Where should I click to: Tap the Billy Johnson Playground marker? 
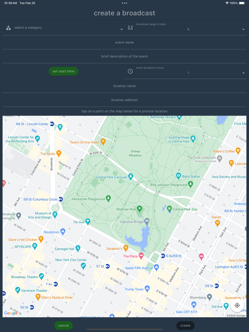191,184
